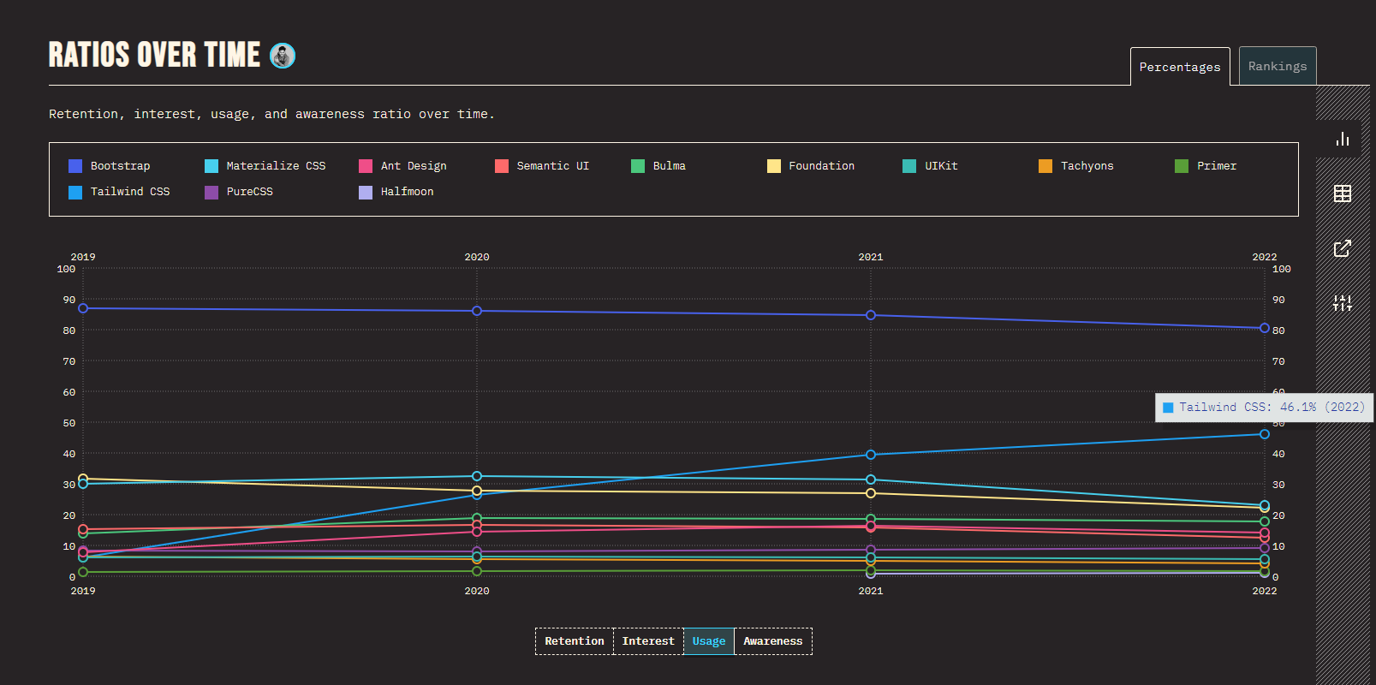Click the PureCSS purple legend swatch
Viewport: 1376px width, 685px height.
pyautogui.click(x=211, y=192)
